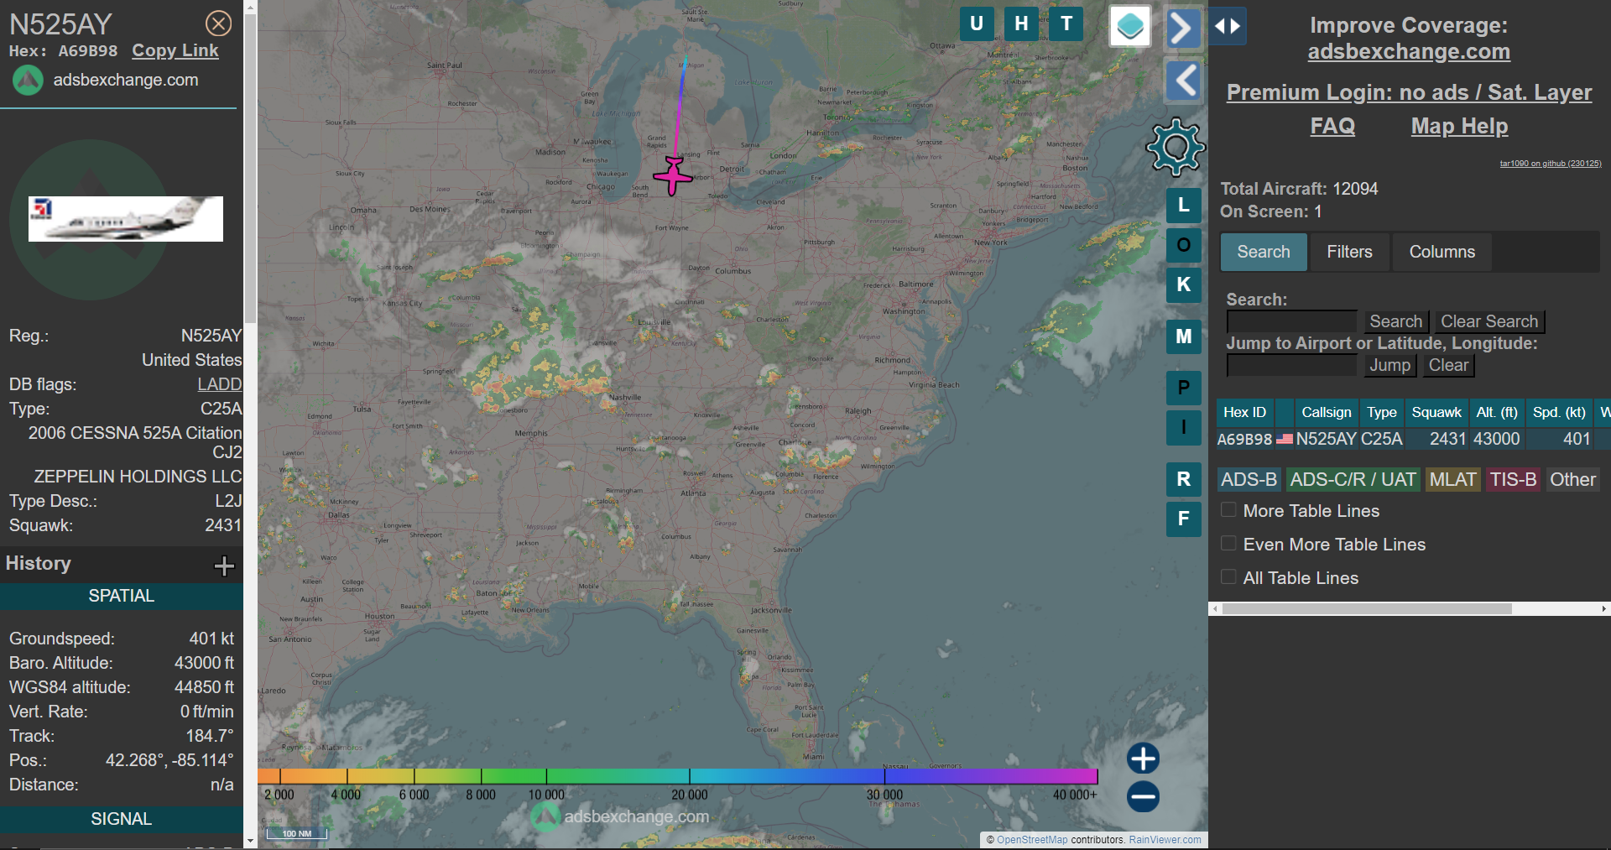Open the LADD DB flags link

[x=220, y=384]
